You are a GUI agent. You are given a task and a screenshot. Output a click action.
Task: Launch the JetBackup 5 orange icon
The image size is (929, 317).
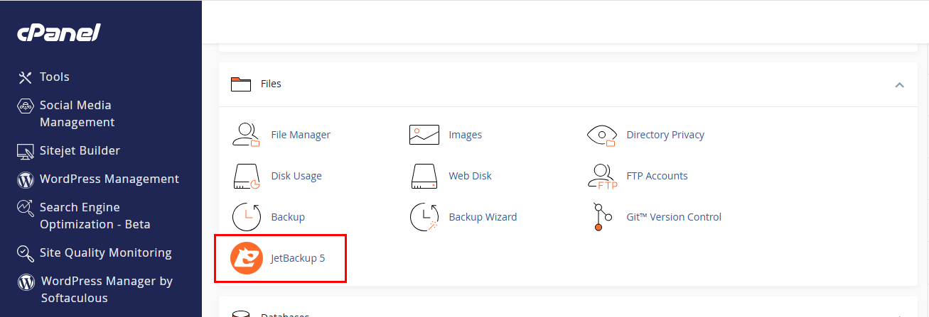[247, 258]
